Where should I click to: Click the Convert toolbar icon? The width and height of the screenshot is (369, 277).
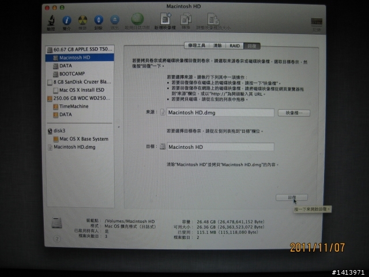point(186,20)
